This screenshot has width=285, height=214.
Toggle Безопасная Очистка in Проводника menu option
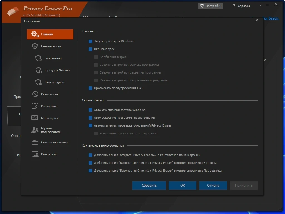pyautogui.click(x=90, y=171)
